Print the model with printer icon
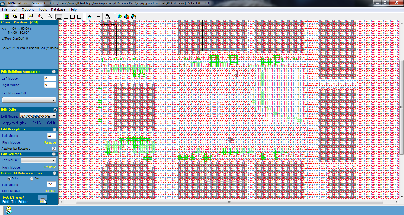The height and width of the screenshot is (215, 404). click(x=107, y=17)
